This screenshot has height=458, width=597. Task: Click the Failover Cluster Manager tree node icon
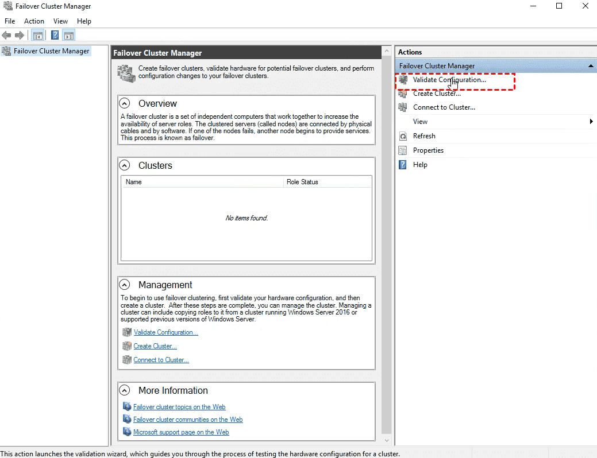(x=6, y=51)
